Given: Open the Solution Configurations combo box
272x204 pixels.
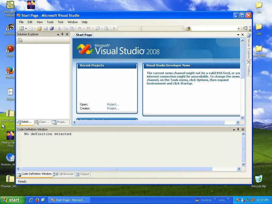Looking at the screenshot, I should (129, 28).
